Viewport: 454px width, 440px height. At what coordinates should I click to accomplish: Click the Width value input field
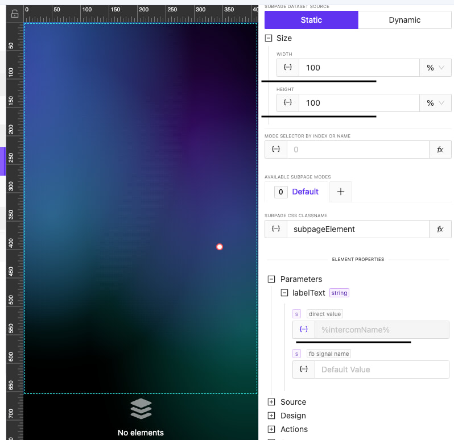[359, 68]
